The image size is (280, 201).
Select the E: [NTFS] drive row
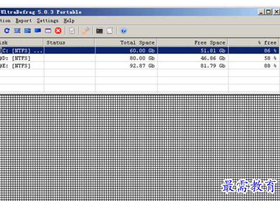139,66
